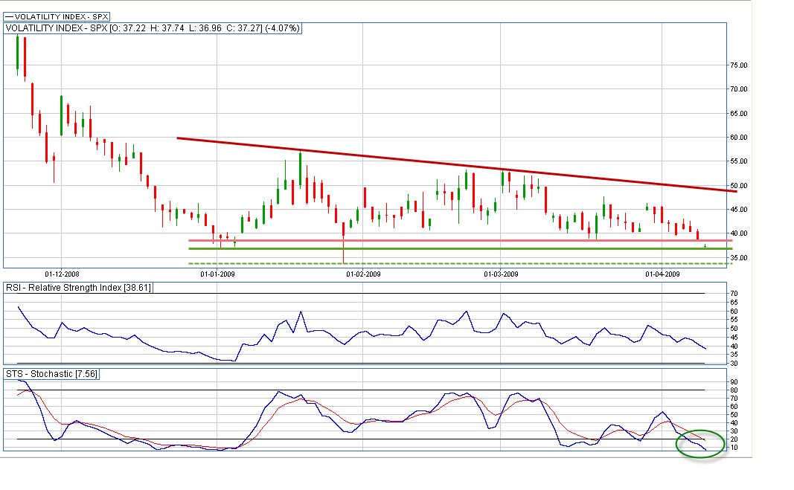Select the STS - Stochastic panel label
794x490 pixels.
pos(52,373)
